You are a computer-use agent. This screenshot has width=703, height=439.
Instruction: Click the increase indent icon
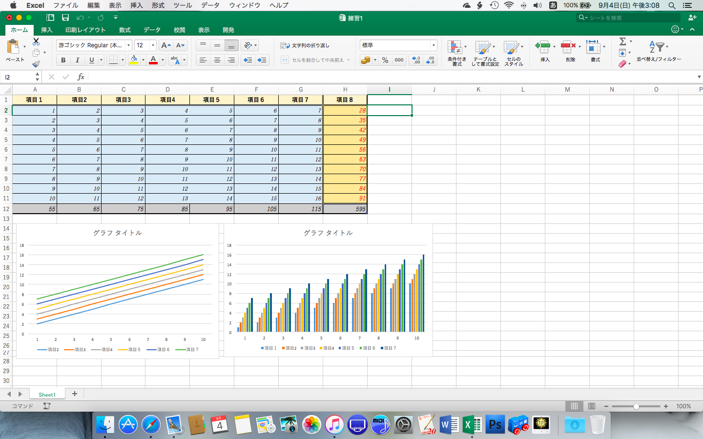point(262,60)
